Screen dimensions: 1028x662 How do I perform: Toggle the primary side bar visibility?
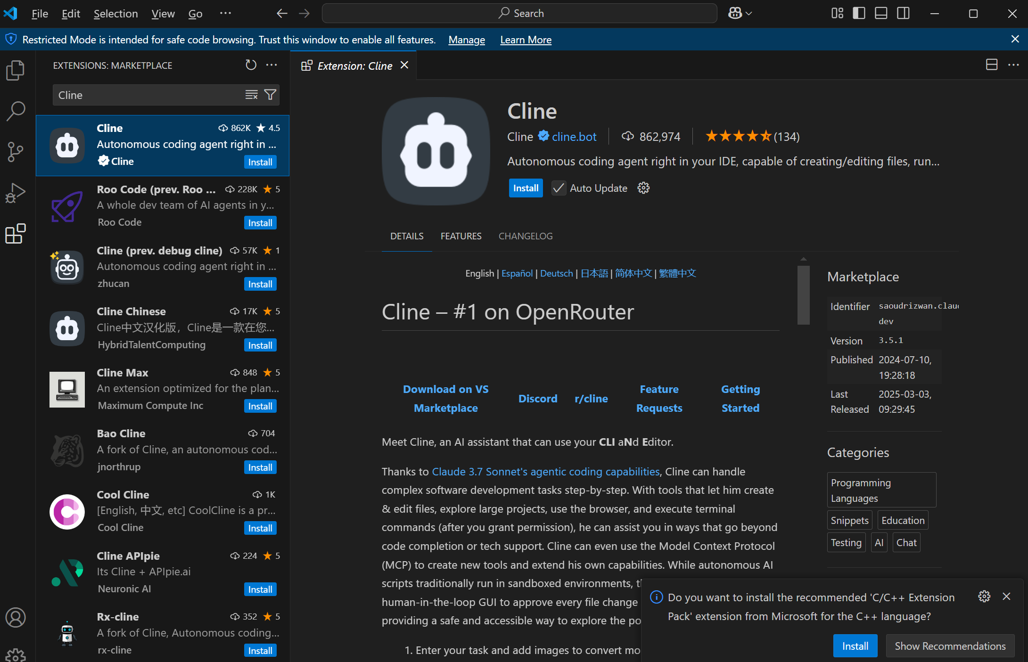(x=859, y=13)
